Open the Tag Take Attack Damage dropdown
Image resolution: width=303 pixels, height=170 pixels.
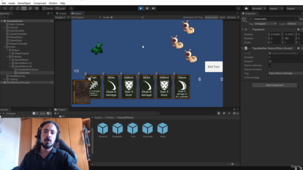[x=285, y=74]
